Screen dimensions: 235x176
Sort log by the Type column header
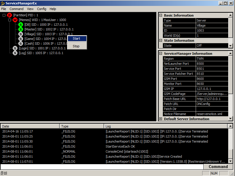82,126
